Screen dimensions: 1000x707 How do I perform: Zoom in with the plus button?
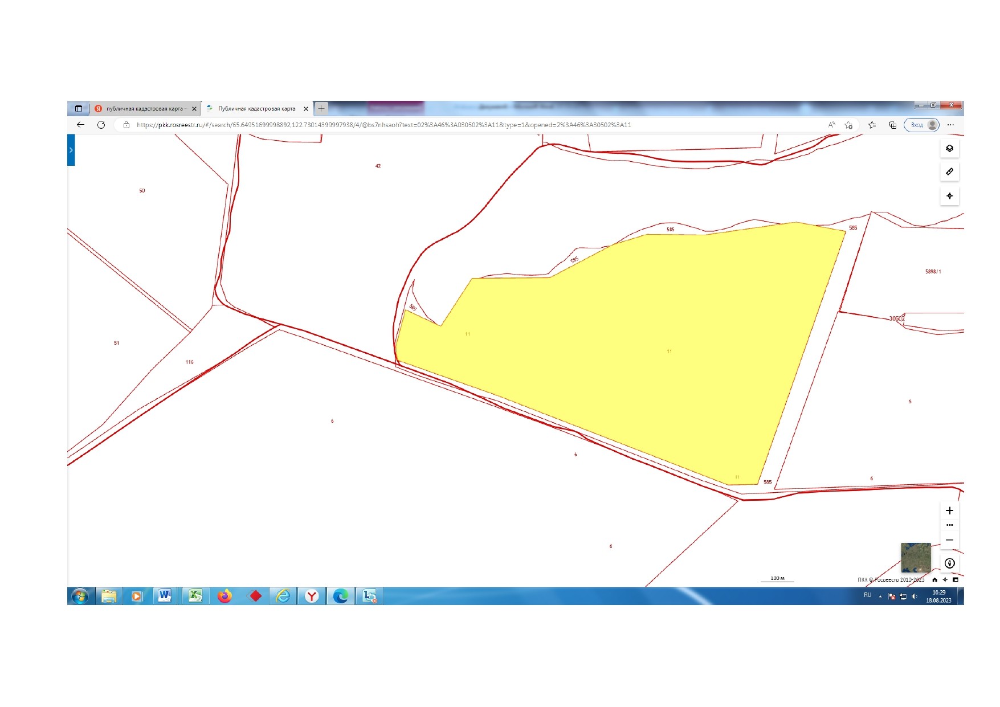click(949, 510)
